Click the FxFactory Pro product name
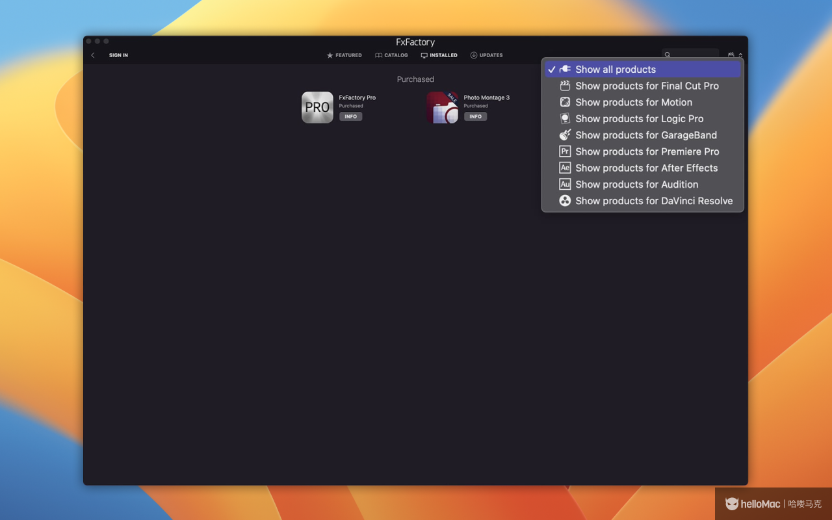Image resolution: width=832 pixels, height=520 pixels. pyautogui.click(x=357, y=97)
